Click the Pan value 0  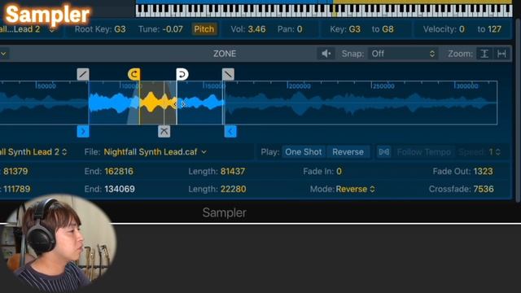pos(300,29)
